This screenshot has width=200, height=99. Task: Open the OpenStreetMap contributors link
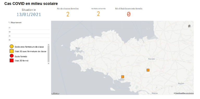tap(184, 93)
